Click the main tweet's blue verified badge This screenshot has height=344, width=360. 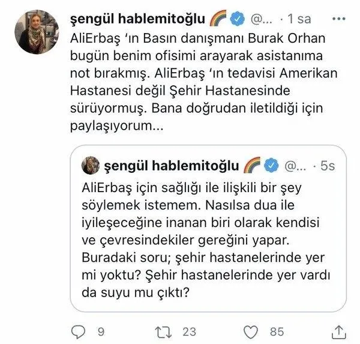[238, 19]
